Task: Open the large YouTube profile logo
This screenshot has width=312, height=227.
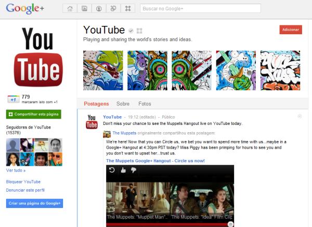Action: pos(38,57)
